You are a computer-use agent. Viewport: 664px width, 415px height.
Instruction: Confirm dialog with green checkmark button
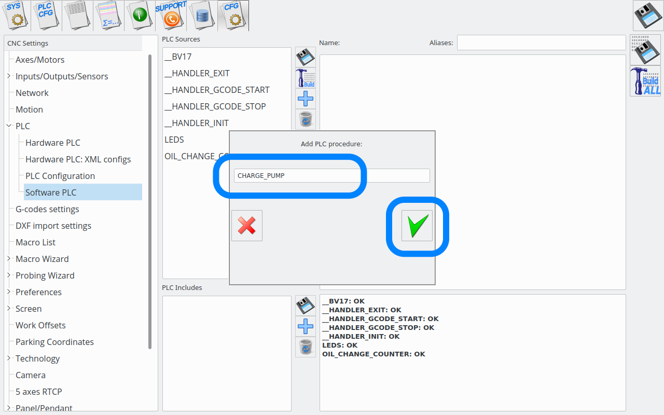[x=417, y=226]
